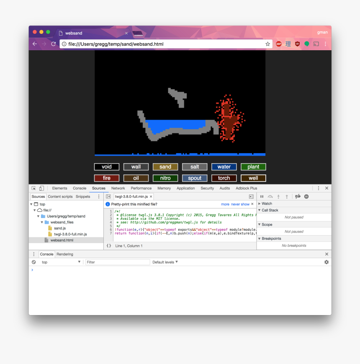Deactivate breakpoints toggle
The width and height of the screenshot is (360, 364).
coord(298,197)
